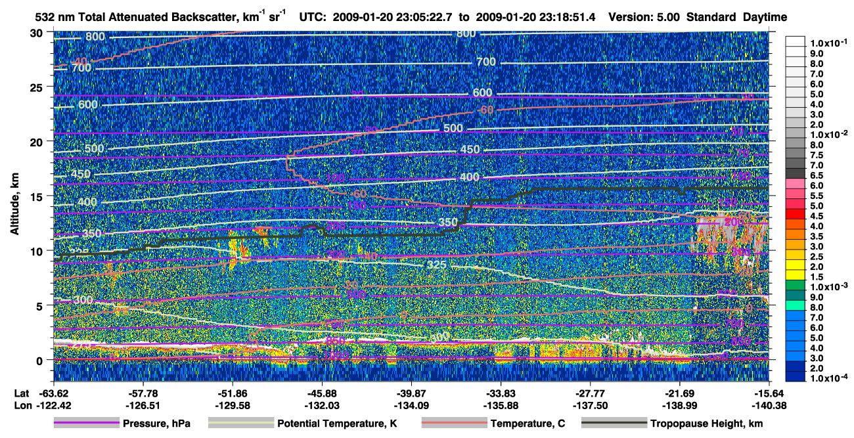Click the 'Daytime' word in the title
The width and height of the screenshot is (854, 438).
(x=765, y=18)
